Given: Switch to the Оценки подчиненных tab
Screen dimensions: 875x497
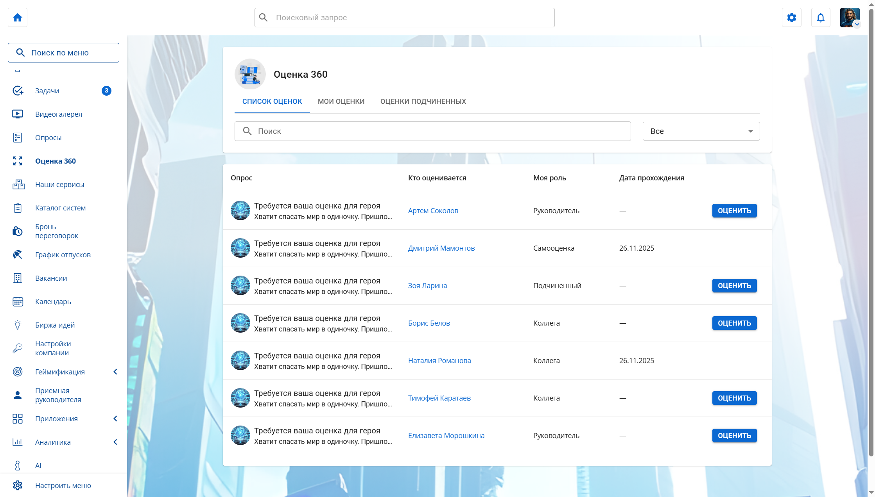Looking at the screenshot, I should point(423,102).
